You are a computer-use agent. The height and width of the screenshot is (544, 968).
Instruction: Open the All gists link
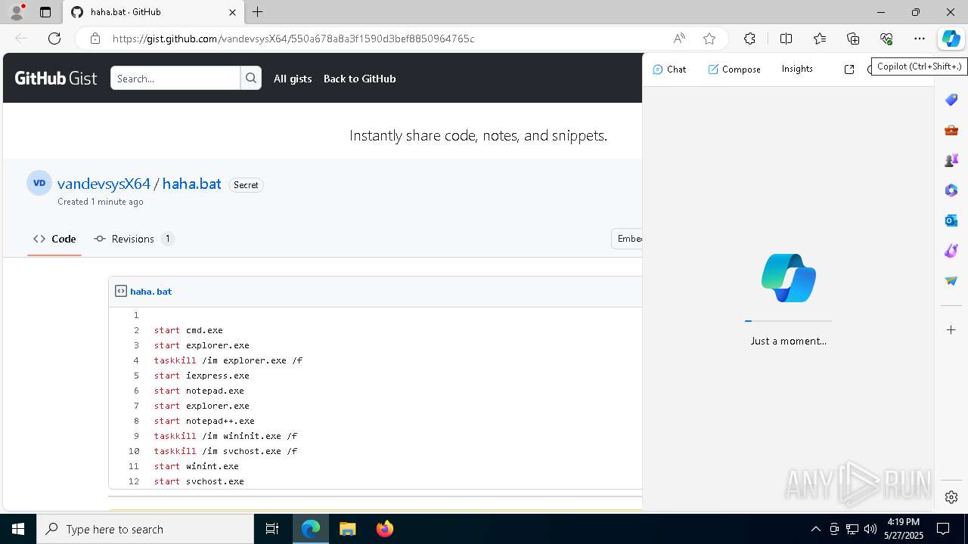tap(293, 79)
